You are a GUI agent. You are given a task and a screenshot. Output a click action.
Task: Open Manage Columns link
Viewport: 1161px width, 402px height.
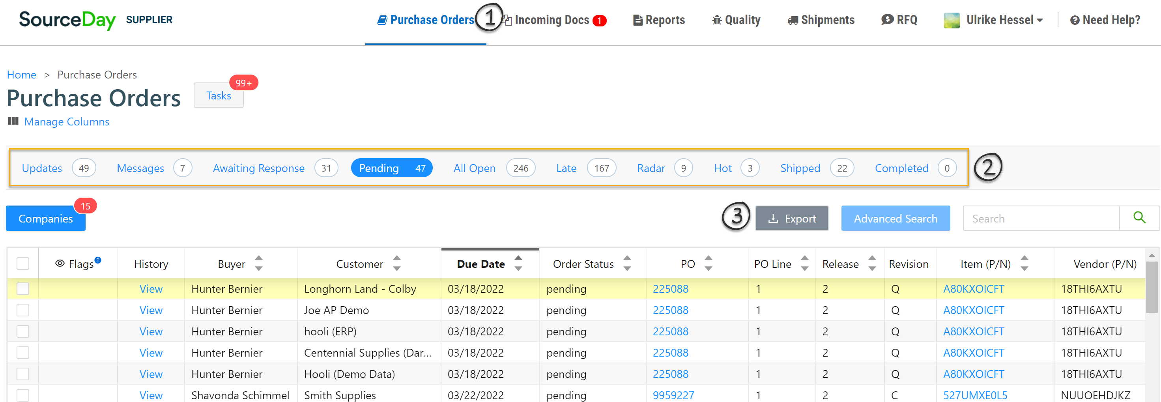[x=67, y=122]
